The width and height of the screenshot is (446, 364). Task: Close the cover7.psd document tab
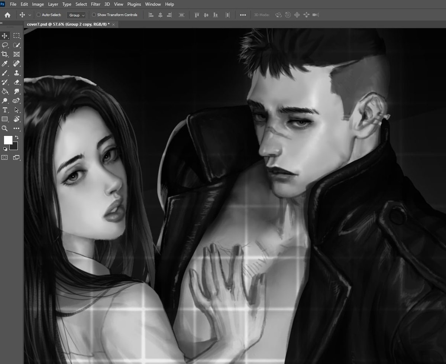pyautogui.click(x=114, y=24)
